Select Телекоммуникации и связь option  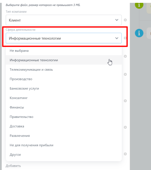pos(64,69)
